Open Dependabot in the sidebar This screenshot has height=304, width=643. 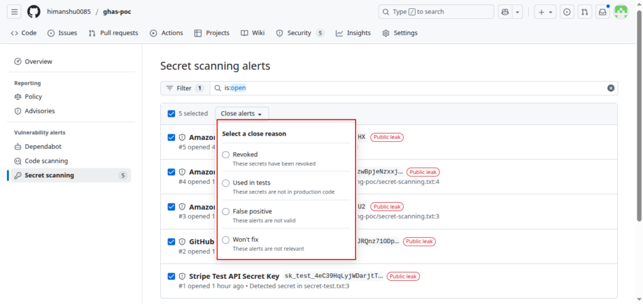pyautogui.click(x=42, y=146)
